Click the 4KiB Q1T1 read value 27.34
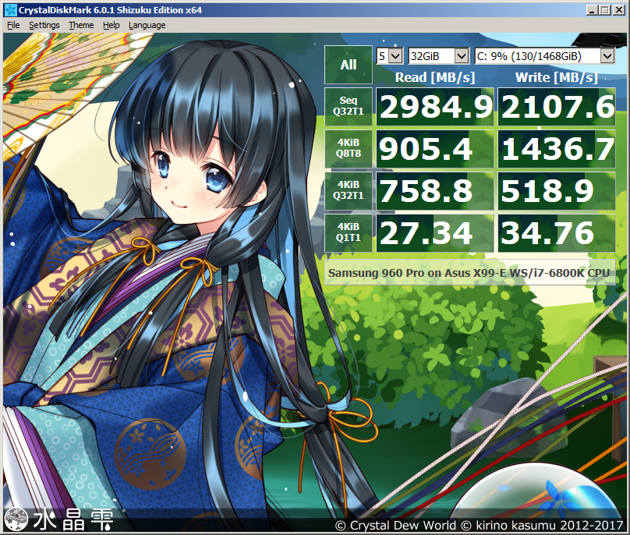The height and width of the screenshot is (535, 630). pyautogui.click(x=435, y=233)
